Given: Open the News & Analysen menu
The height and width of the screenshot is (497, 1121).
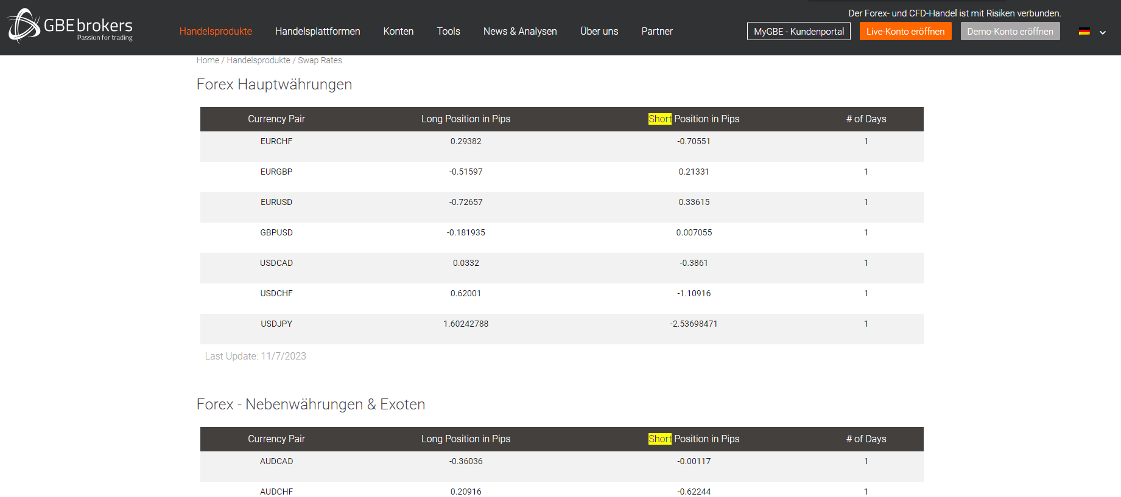Looking at the screenshot, I should tap(520, 31).
